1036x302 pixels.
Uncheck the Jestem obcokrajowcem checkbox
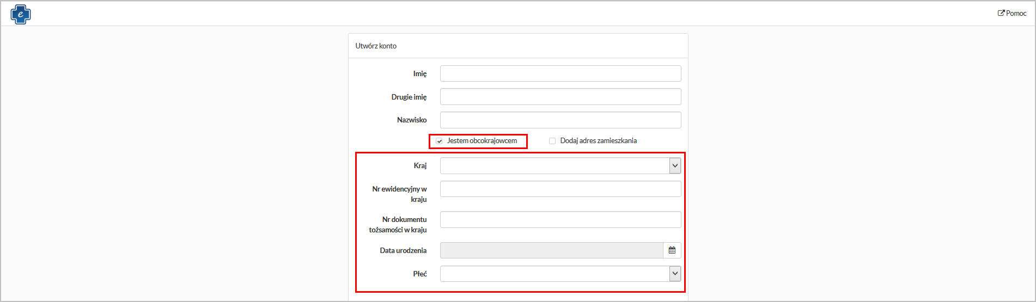[439, 141]
